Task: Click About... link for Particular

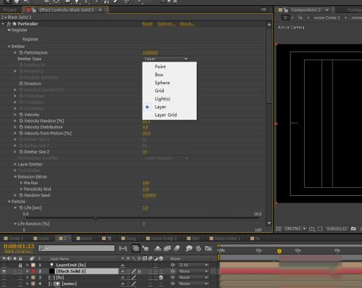Action: point(187,24)
